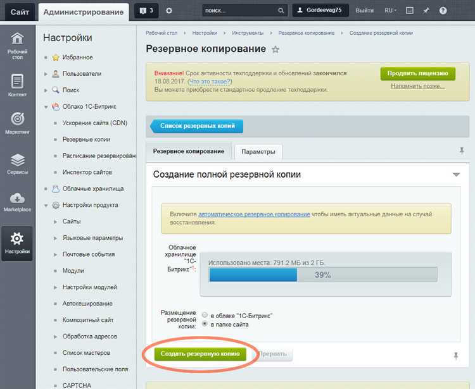
Task: Click Продлить лицензию button
Action: [418, 73]
